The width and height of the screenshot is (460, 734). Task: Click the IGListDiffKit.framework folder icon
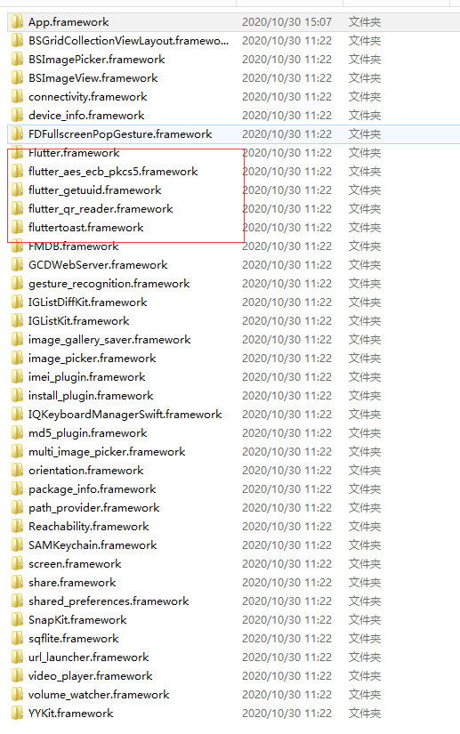[x=17, y=302]
